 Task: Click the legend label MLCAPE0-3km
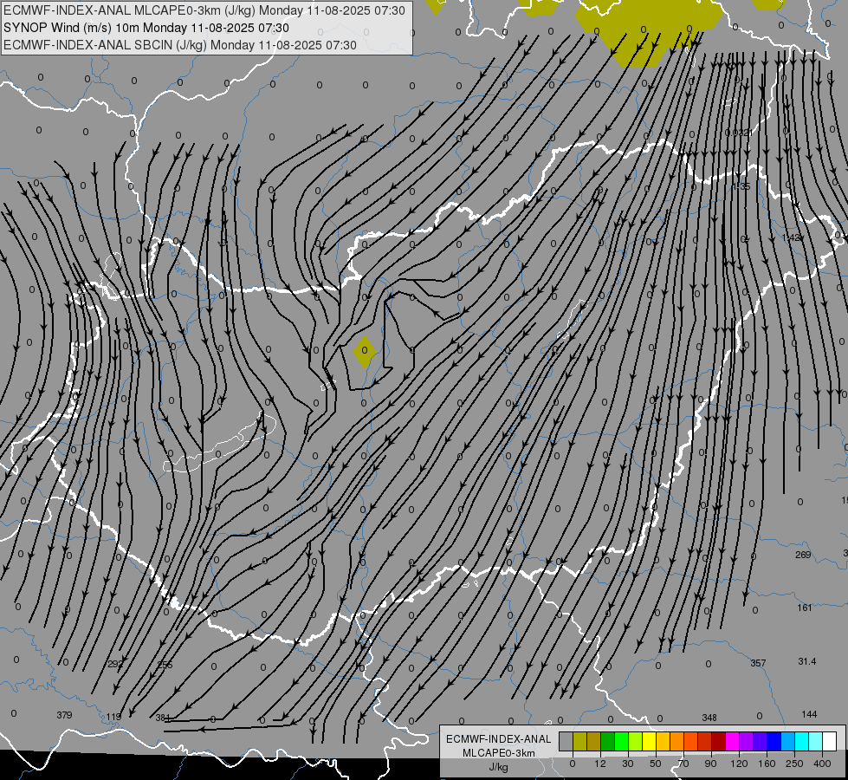click(x=499, y=753)
